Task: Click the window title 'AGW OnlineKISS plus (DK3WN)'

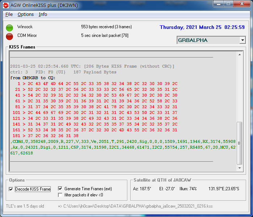Action: tap(44, 5)
